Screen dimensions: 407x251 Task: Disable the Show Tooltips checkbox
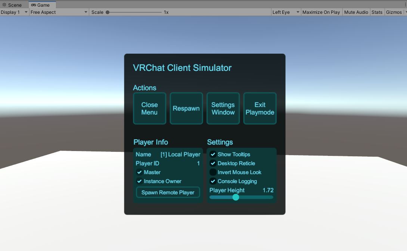(x=213, y=154)
